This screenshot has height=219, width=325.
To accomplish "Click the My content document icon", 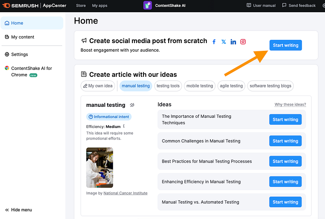I will [x=7, y=37].
